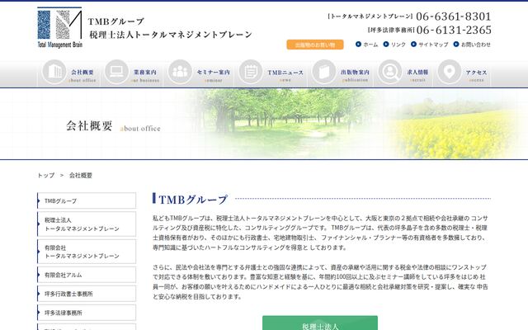Click the laptop icon for 業務案内
Image resolution: width=528 pixels, height=330 pixels.
coord(116,72)
